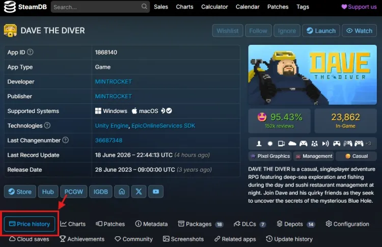Click the Watch button

pyautogui.click(x=360, y=31)
